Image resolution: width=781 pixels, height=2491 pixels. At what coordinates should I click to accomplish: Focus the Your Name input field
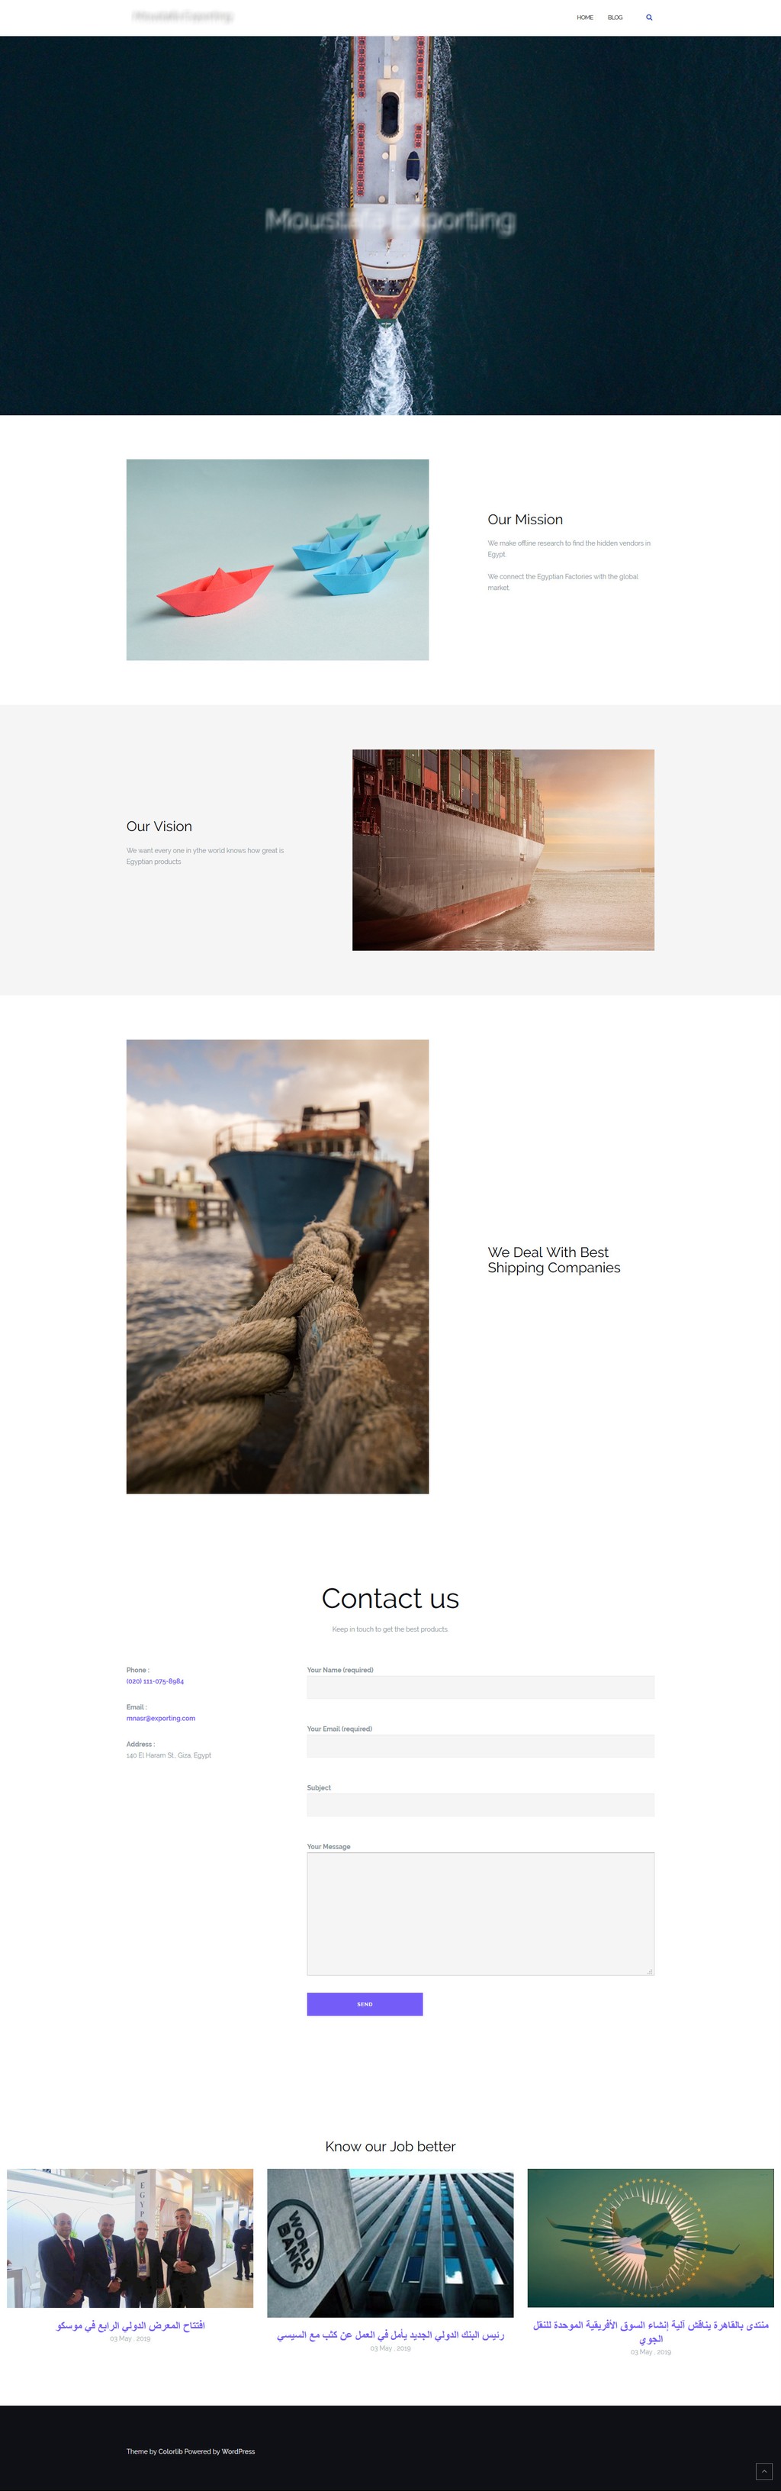(480, 1687)
